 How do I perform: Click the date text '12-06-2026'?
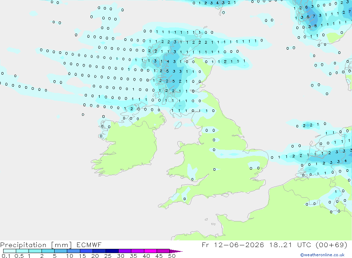click(239, 245)
